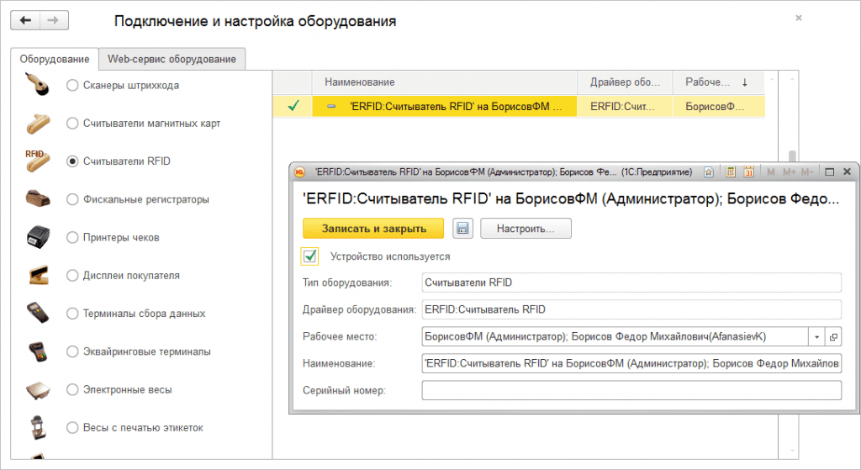Click the back navigation arrow
861x470 pixels.
[26, 20]
